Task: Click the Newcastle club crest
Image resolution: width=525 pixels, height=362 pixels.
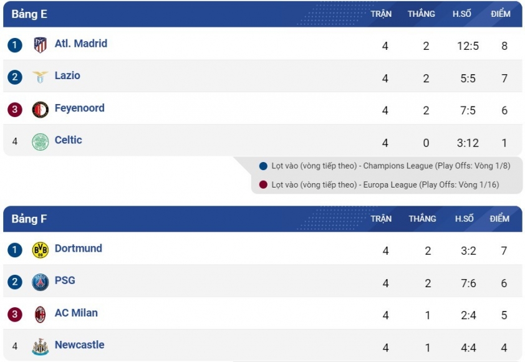Action: point(40,346)
